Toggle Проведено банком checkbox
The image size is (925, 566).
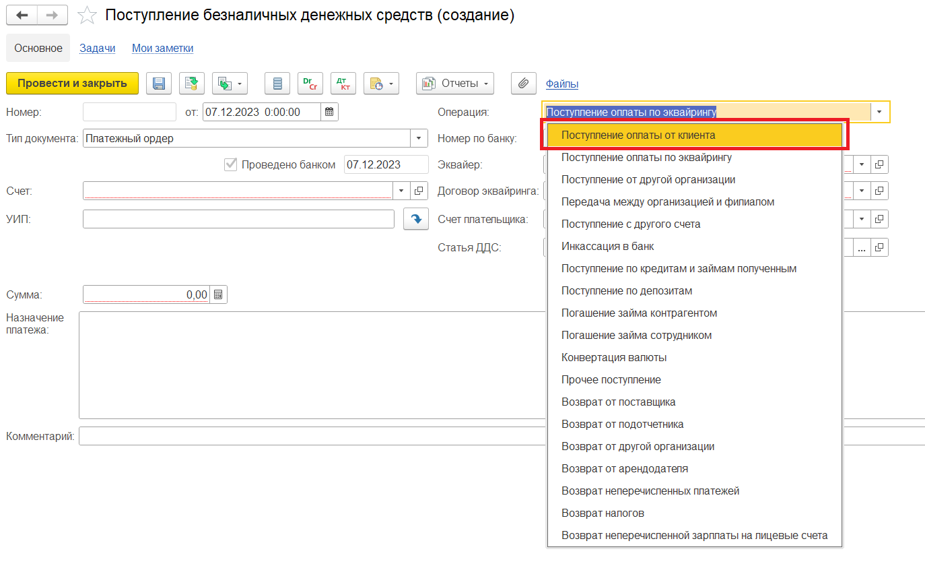[x=231, y=164]
